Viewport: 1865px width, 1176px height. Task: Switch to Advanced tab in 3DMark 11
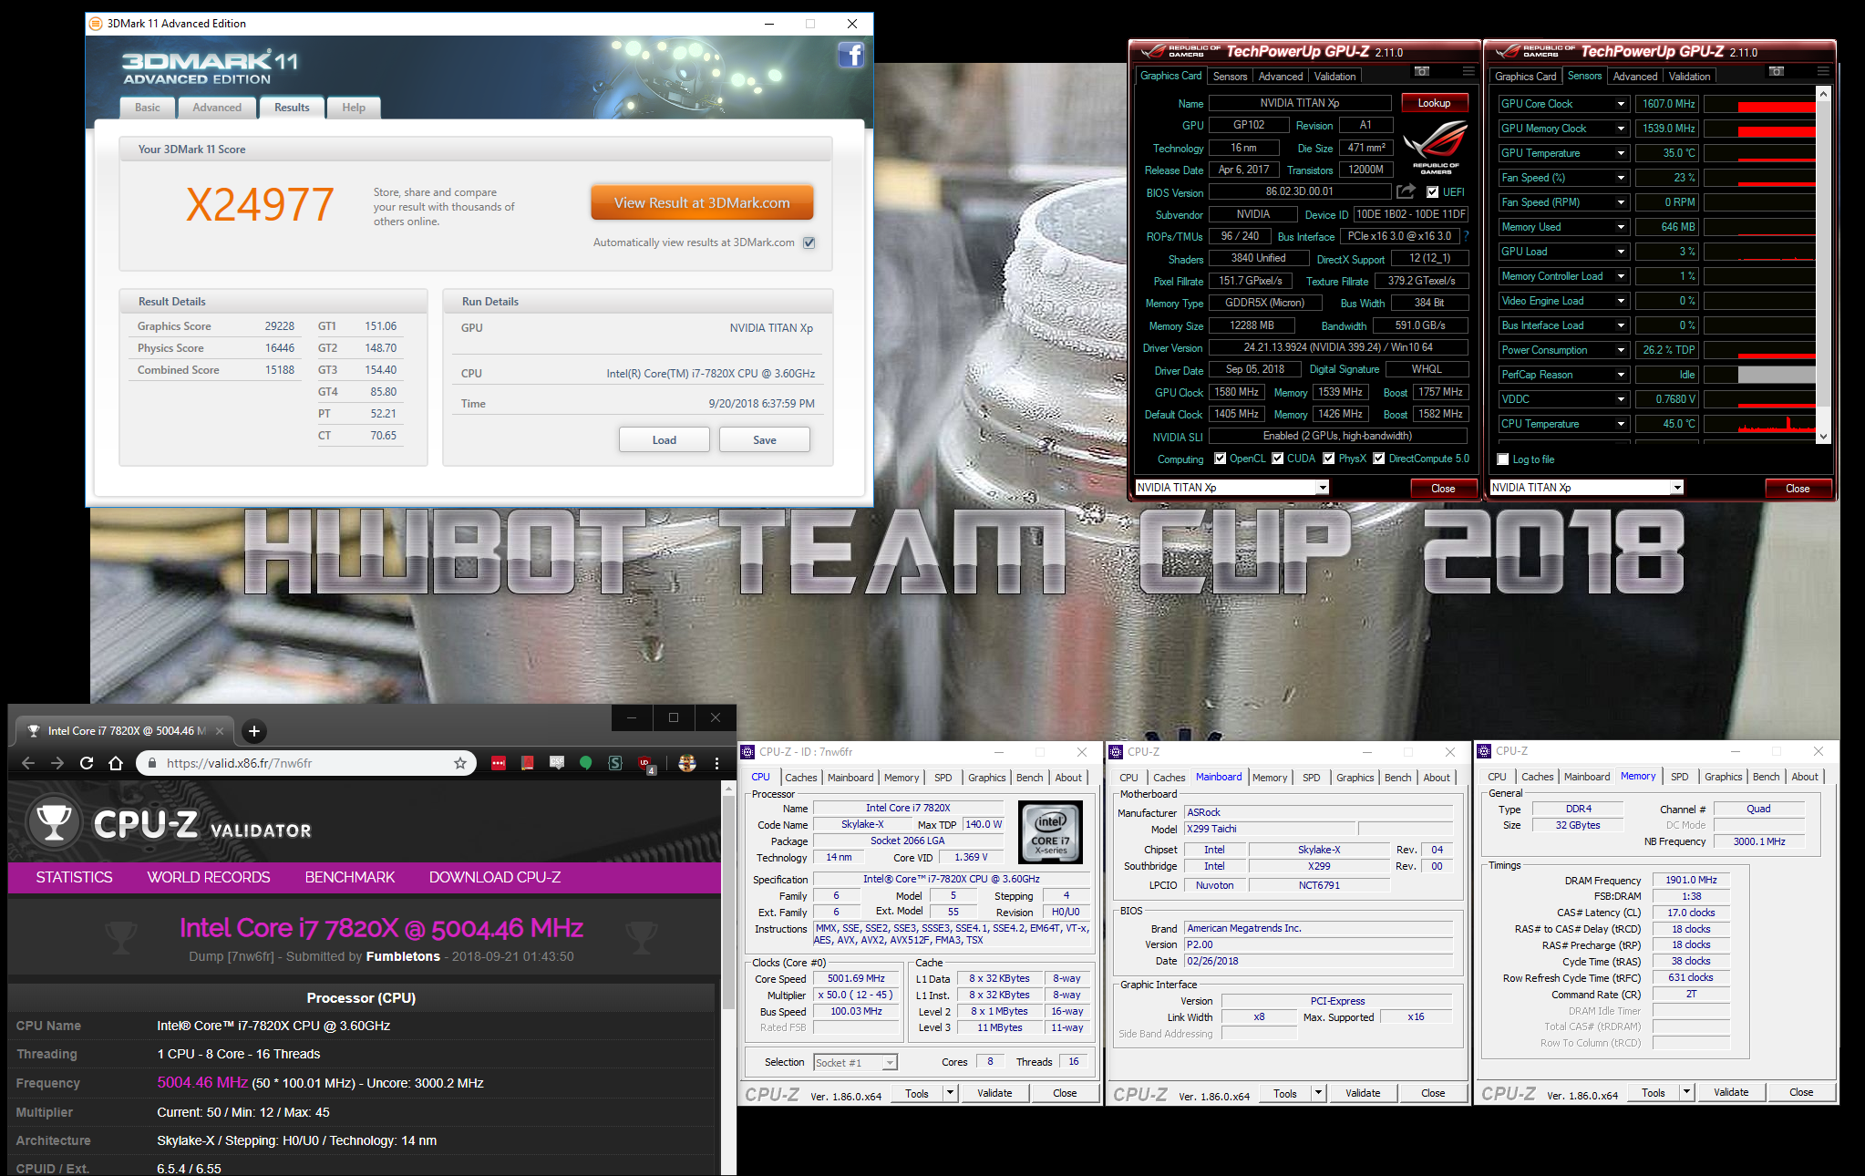coord(217,108)
